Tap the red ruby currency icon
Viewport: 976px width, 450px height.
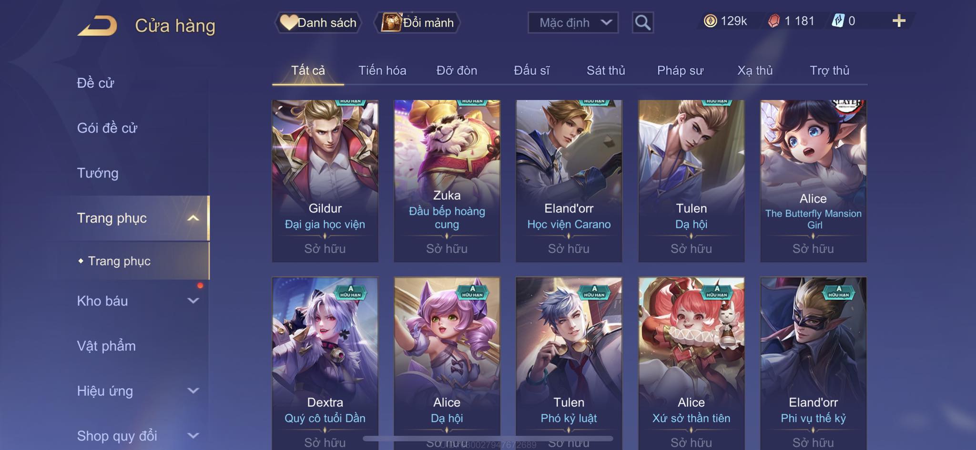point(774,21)
